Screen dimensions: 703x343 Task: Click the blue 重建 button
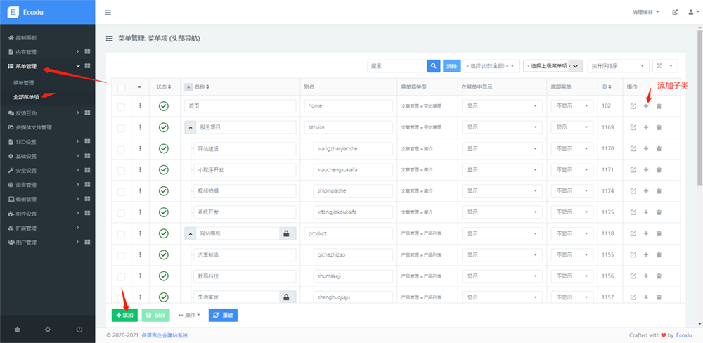point(223,315)
